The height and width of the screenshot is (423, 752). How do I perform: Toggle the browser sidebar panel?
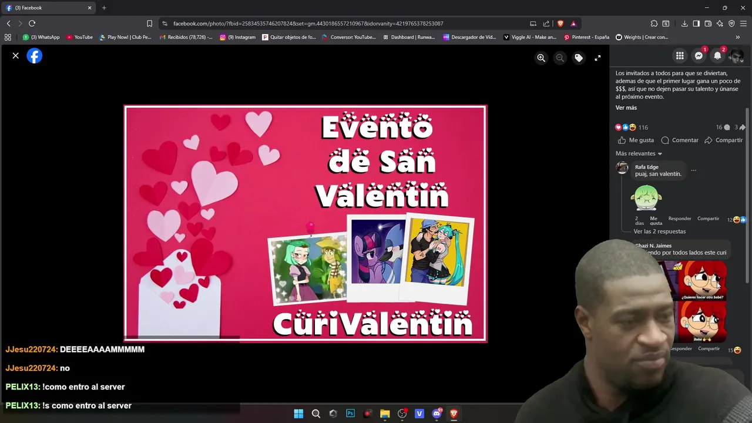tap(696, 23)
